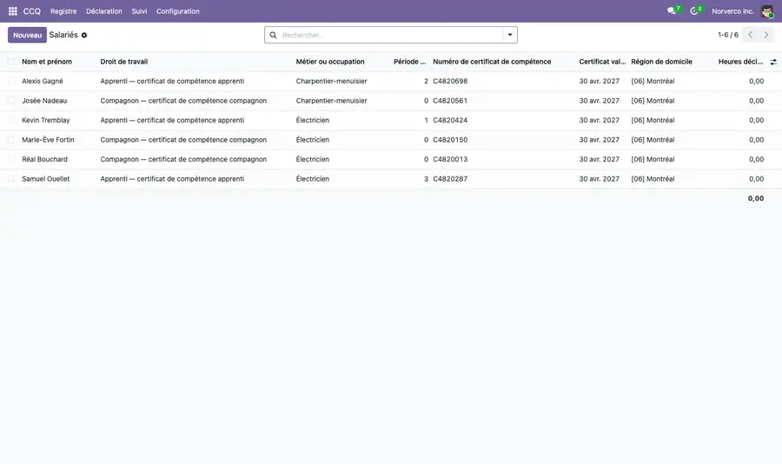Select checkbox for Réal Bouchard
This screenshot has height=464, width=782.
click(11, 159)
